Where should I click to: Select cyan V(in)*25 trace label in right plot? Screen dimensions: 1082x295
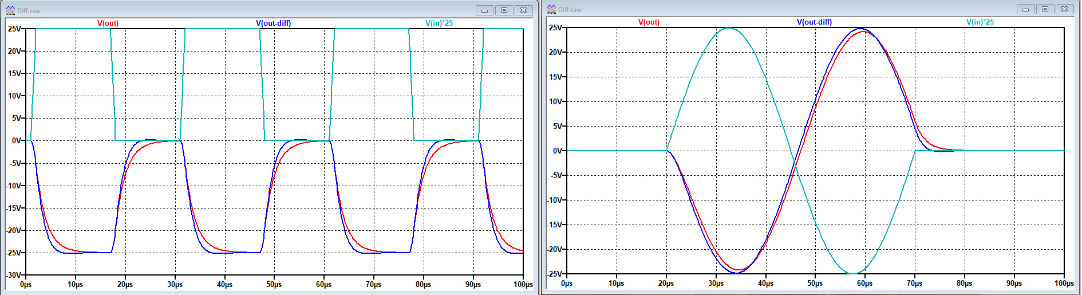980,22
